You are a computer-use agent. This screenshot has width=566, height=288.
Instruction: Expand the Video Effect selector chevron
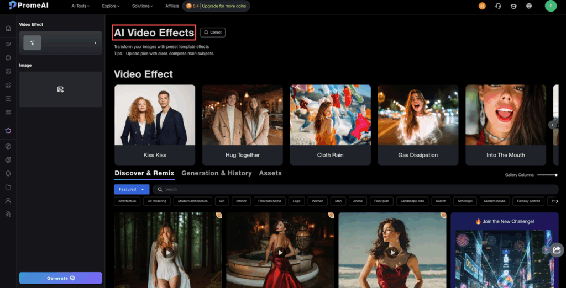click(95, 43)
